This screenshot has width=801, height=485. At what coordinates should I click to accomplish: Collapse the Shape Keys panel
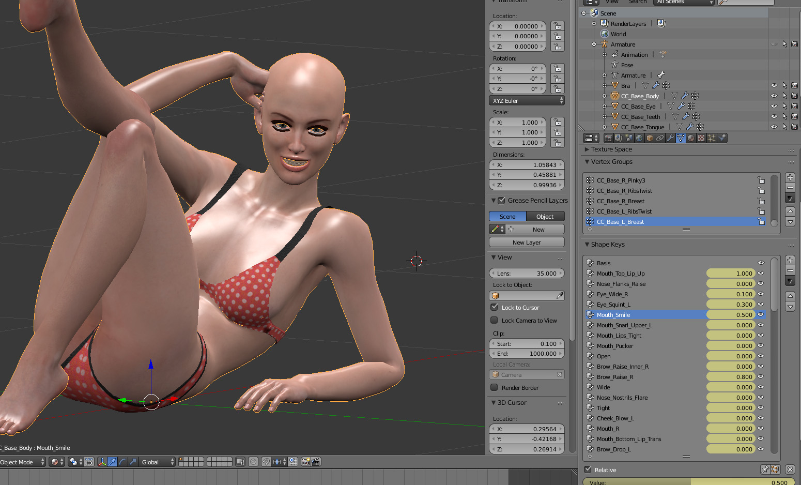click(x=587, y=244)
